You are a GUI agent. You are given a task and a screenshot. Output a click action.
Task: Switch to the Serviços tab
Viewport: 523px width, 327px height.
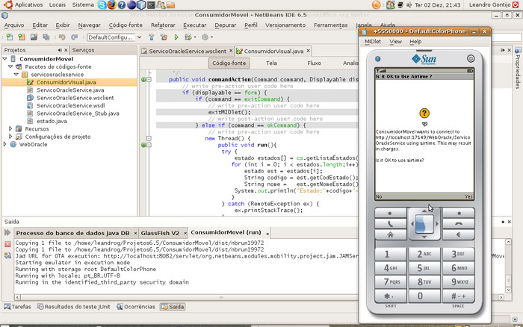(x=83, y=50)
